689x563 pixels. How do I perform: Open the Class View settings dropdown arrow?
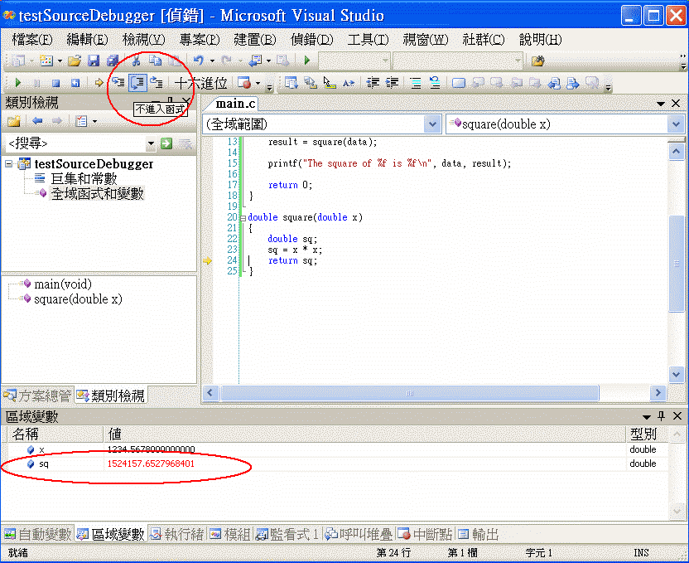point(94,121)
